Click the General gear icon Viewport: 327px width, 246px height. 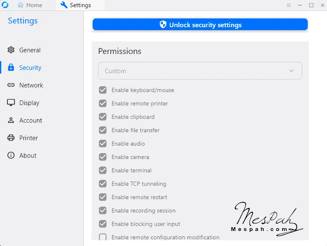click(11, 50)
